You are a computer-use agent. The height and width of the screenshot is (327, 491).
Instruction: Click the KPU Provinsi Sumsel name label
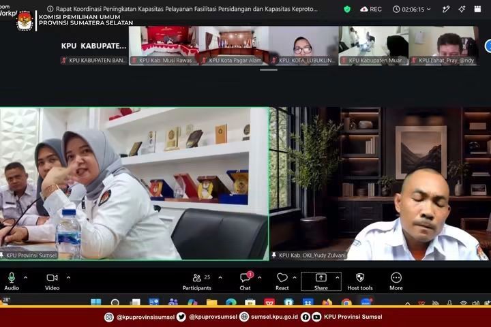[x=31, y=255]
